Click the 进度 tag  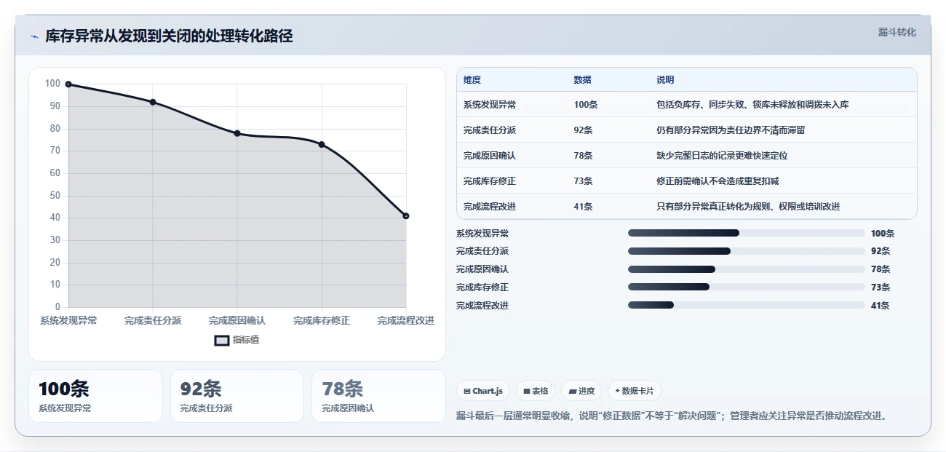tap(581, 391)
